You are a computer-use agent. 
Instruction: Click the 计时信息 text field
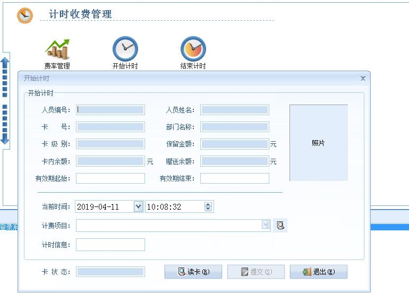click(x=110, y=245)
